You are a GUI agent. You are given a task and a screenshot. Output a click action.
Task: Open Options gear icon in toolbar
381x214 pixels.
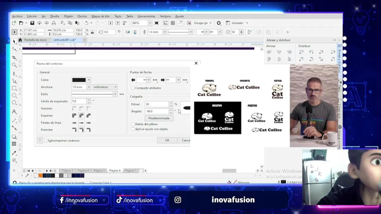219,23
